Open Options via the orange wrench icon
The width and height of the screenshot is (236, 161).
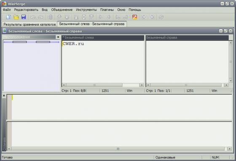pos(134,17)
